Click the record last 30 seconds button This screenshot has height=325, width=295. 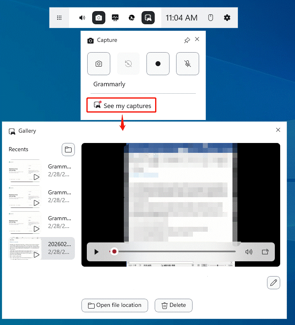pyautogui.click(x=128, y=64)
